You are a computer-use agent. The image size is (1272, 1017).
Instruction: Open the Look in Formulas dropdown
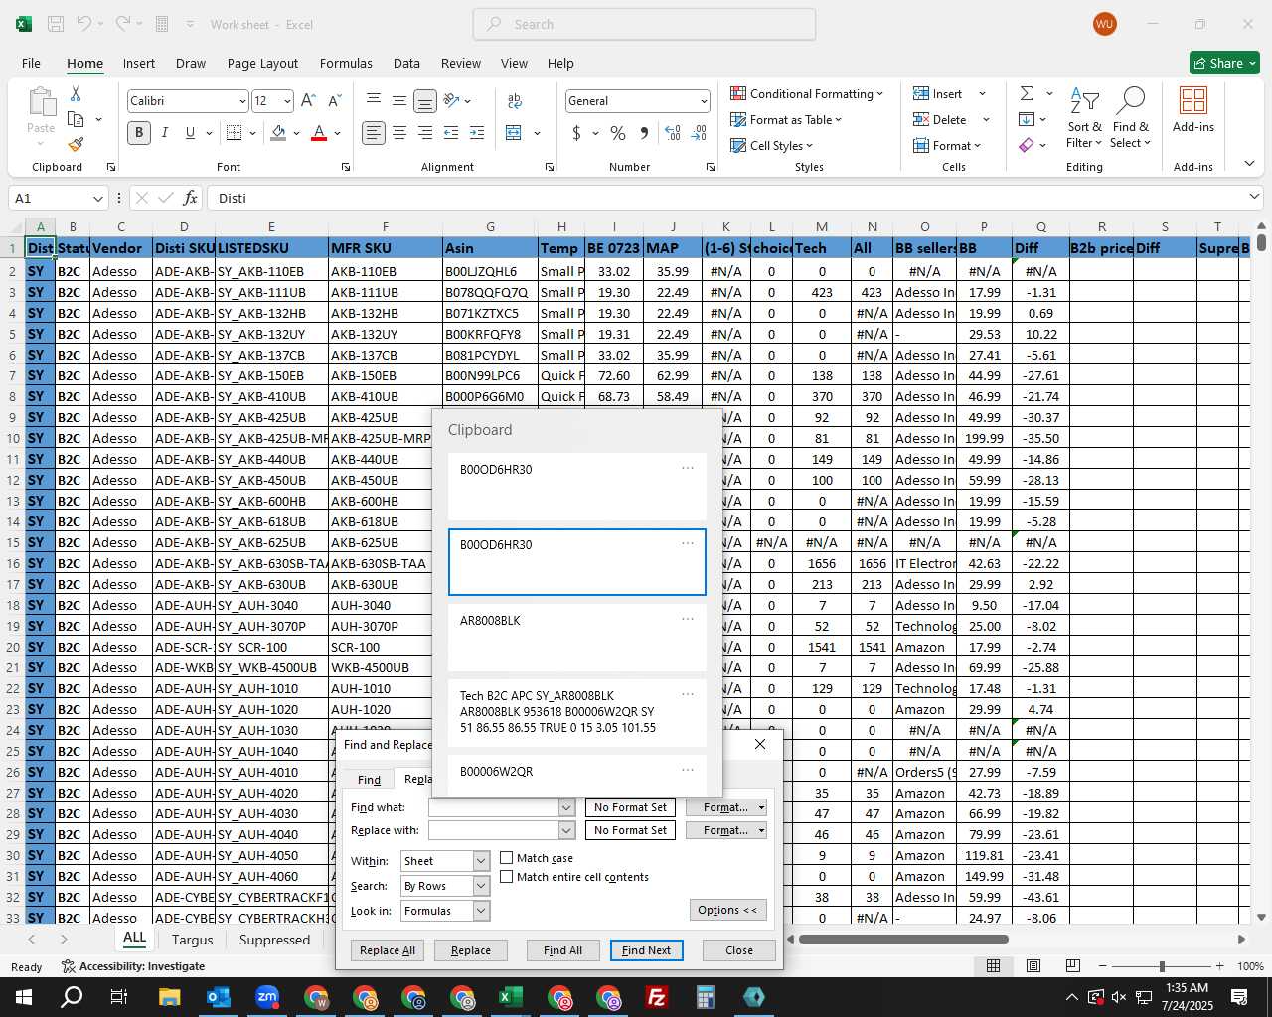[x=481, y=911]
